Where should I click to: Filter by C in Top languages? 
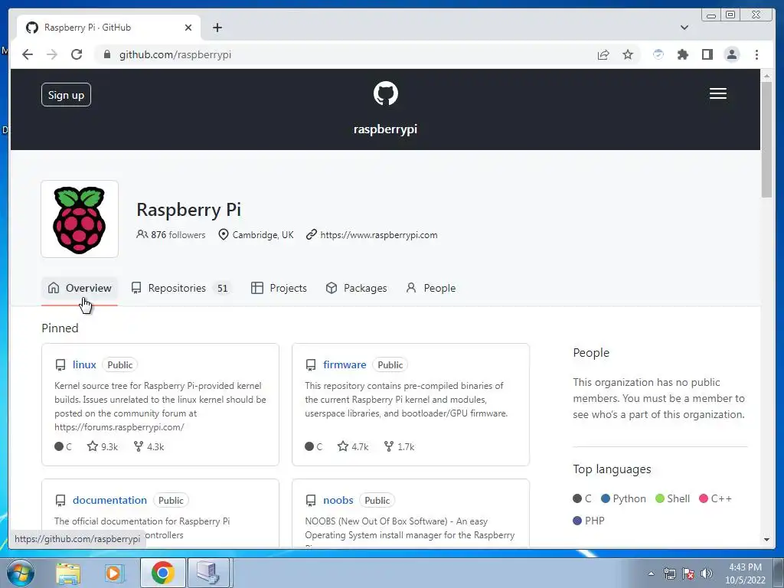[583, 498]
